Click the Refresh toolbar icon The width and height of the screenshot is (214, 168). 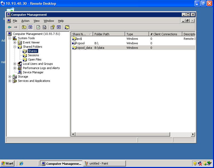[x=38, y=27]
